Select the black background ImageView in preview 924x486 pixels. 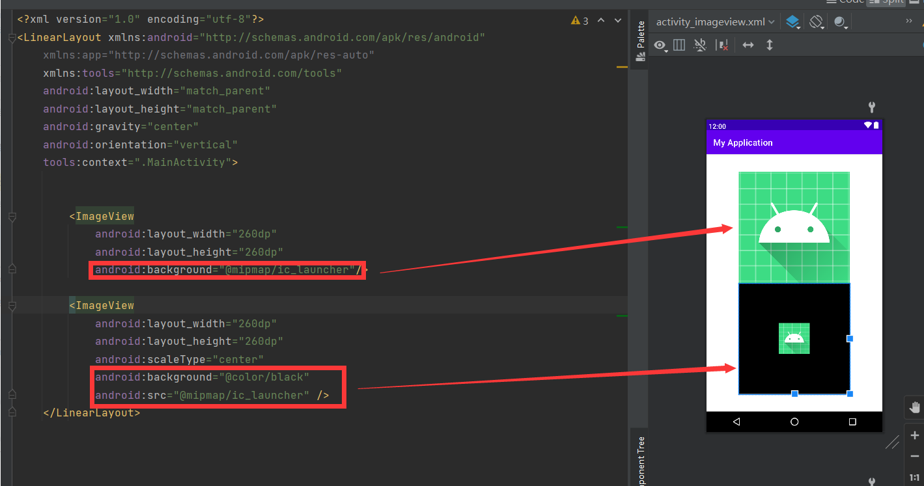(x=794, y=338)
